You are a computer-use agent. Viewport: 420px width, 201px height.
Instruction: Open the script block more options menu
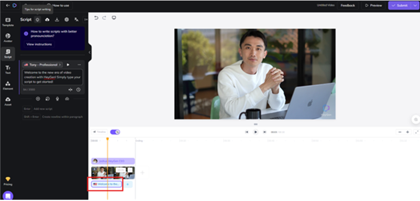tap(79, 64)
